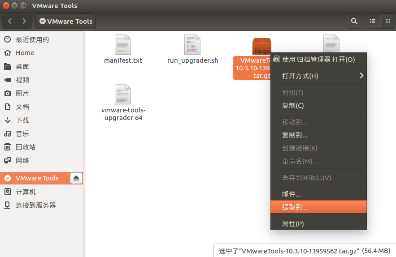The height and width of the screenshot is (257, 396).
Task: Open 属性(P) from context menu
Action: pyautogui.click(x=318, y=224)
